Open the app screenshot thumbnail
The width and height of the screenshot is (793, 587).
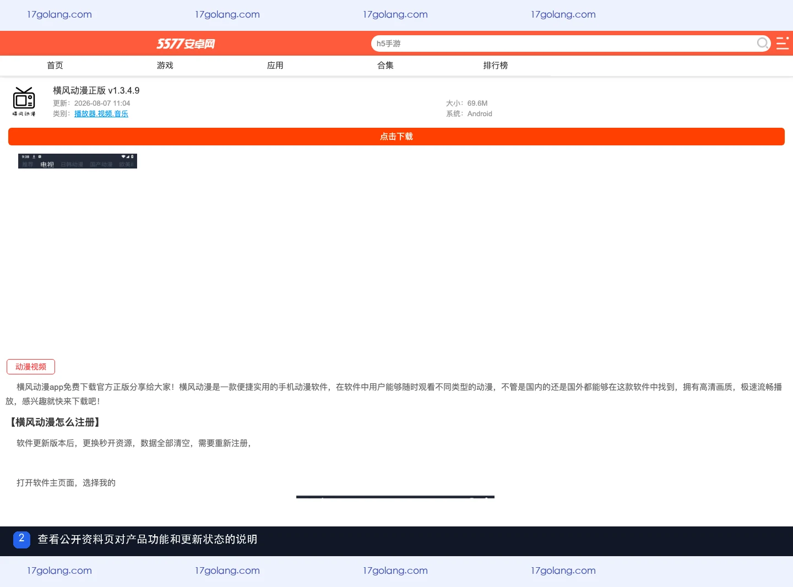tap(78, 161)
